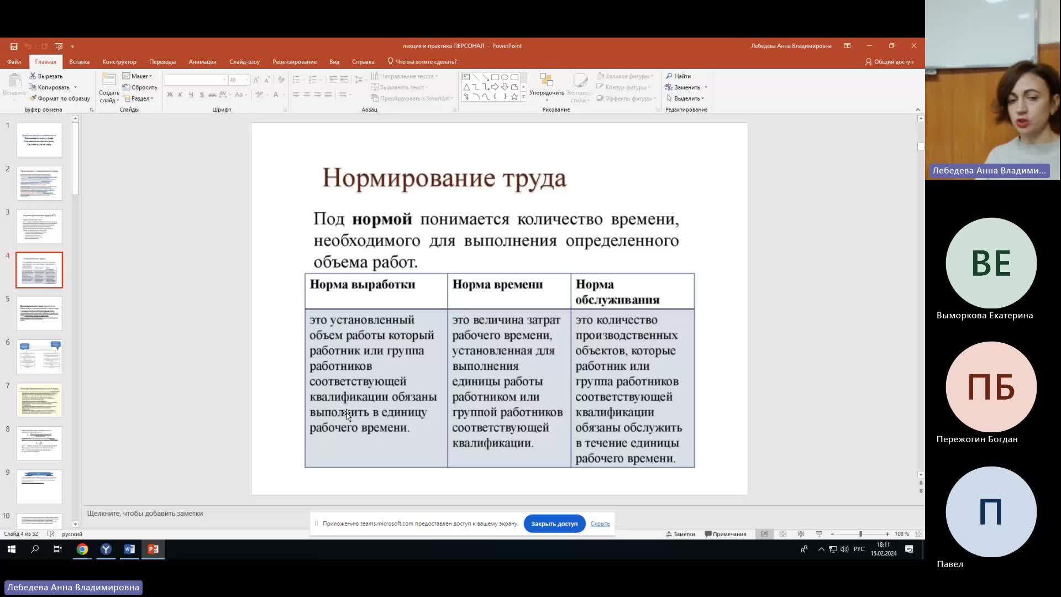Open the Review (Рецензирование) tab
The width and height of the screenshot is (1061, 597).
pyautogui.click(x=295, y=62)
